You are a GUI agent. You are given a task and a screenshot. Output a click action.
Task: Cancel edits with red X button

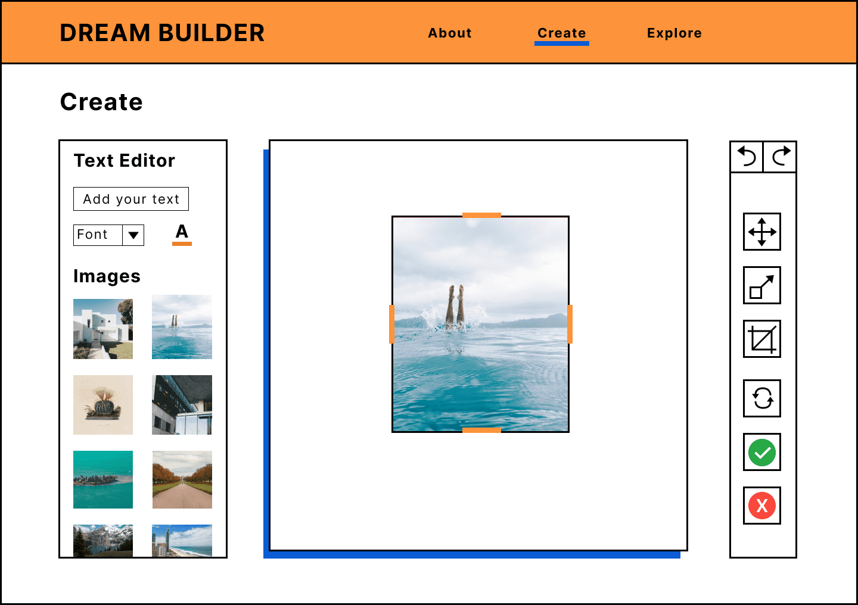tap(761, 506)
